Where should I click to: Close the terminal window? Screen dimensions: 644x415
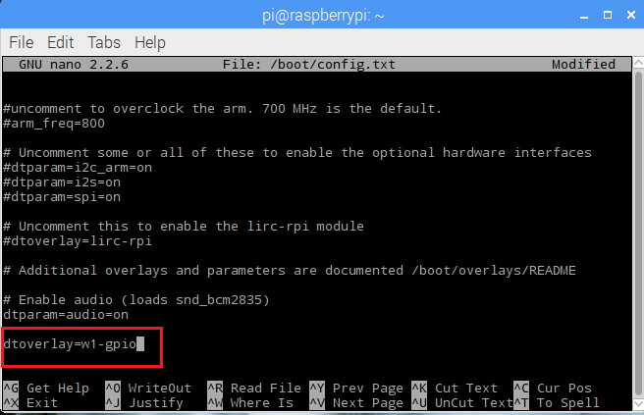pos(631,15)
